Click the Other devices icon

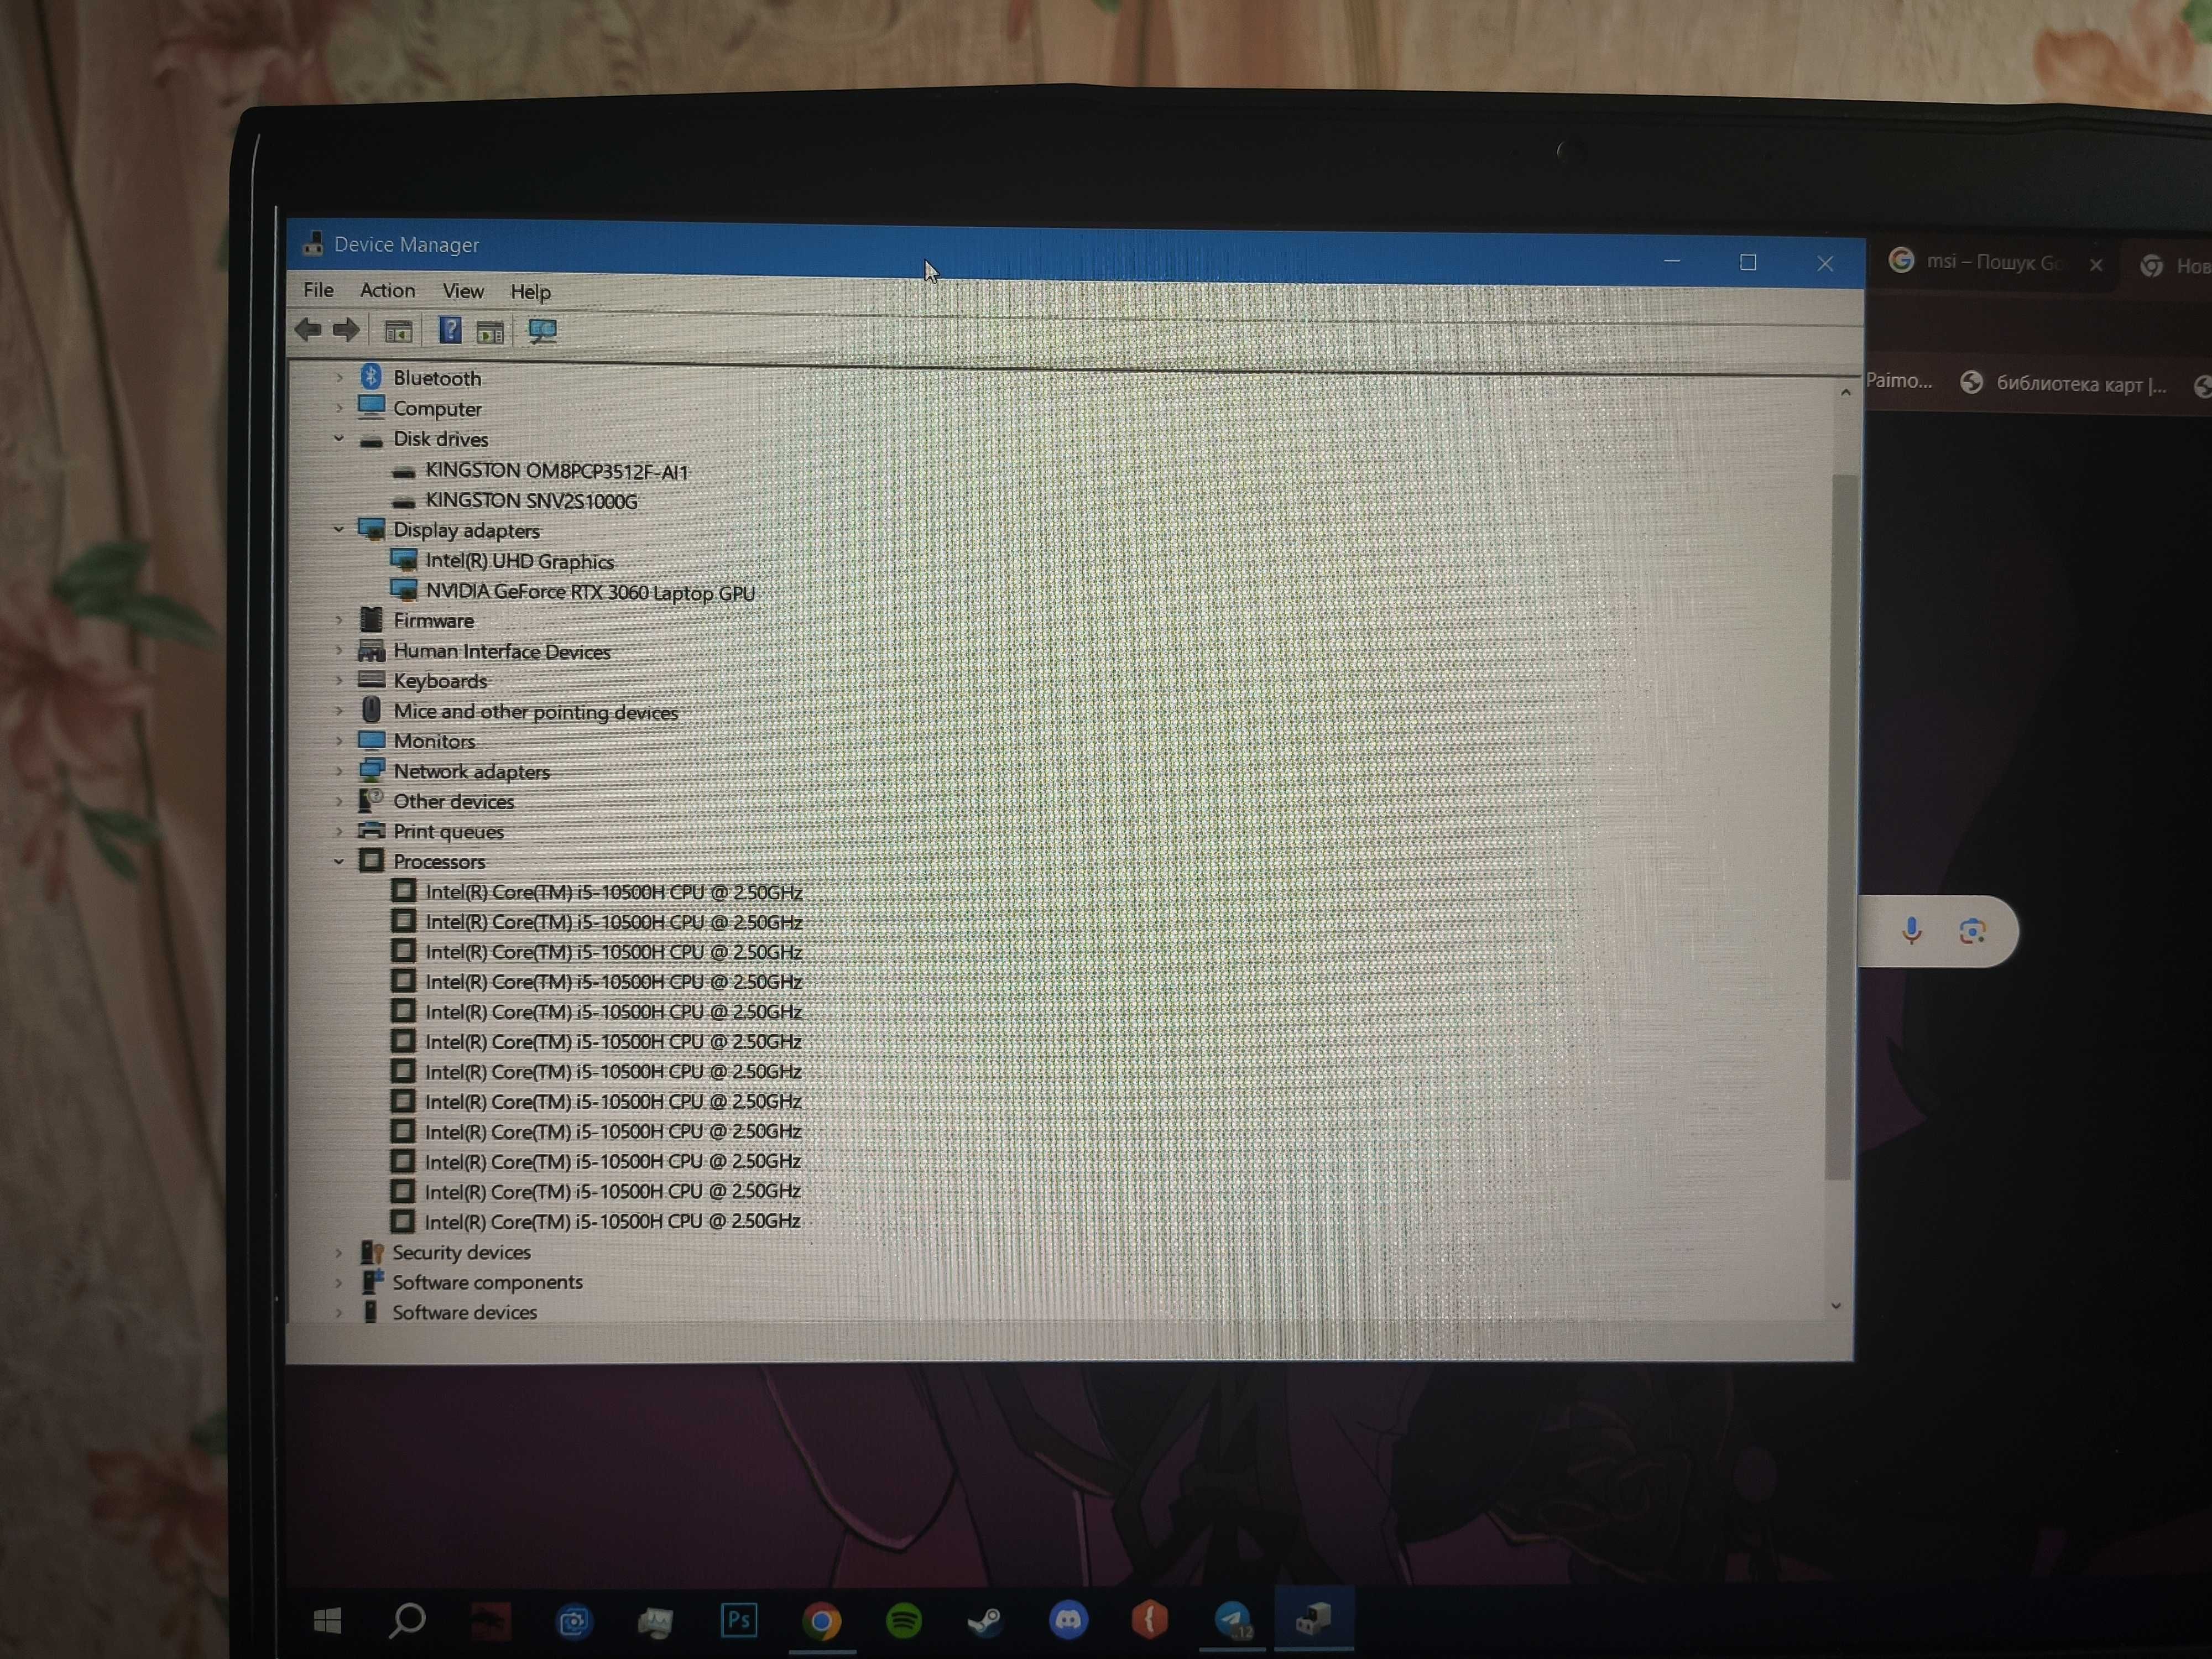tap(371, 800)
